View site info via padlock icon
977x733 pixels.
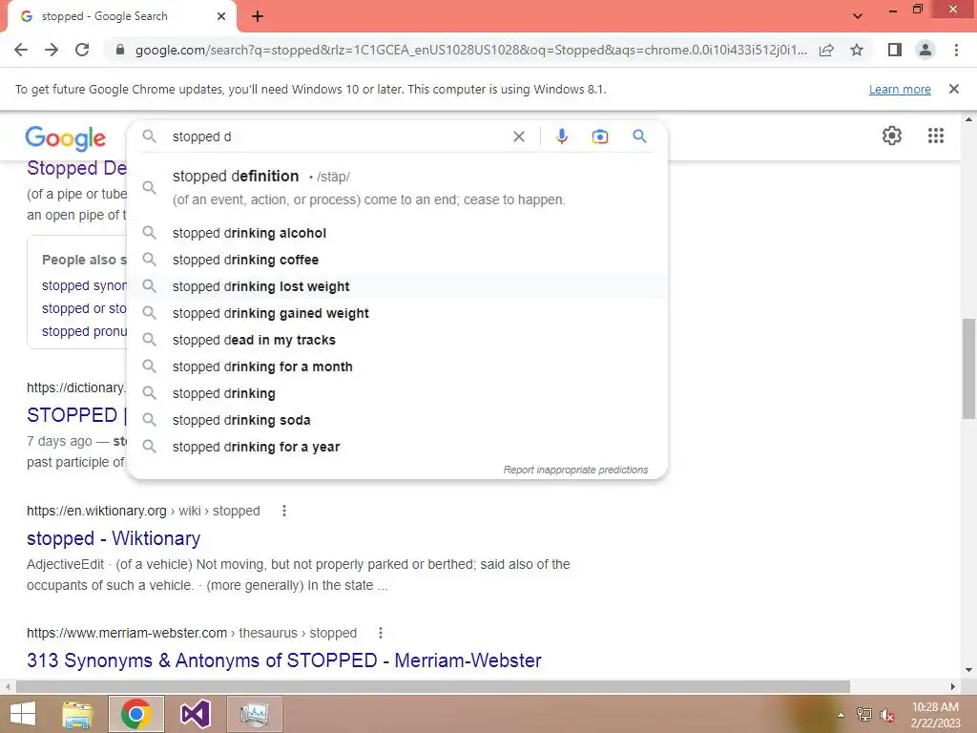tap(120, 50)
